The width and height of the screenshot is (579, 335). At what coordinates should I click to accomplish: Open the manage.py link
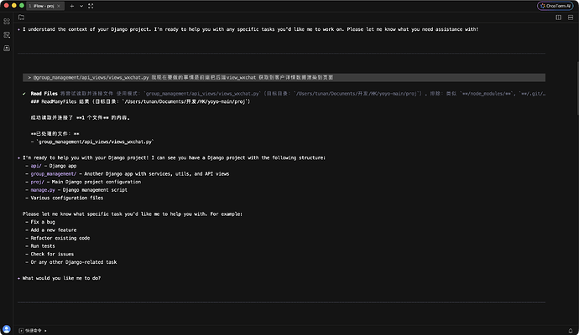43,190
